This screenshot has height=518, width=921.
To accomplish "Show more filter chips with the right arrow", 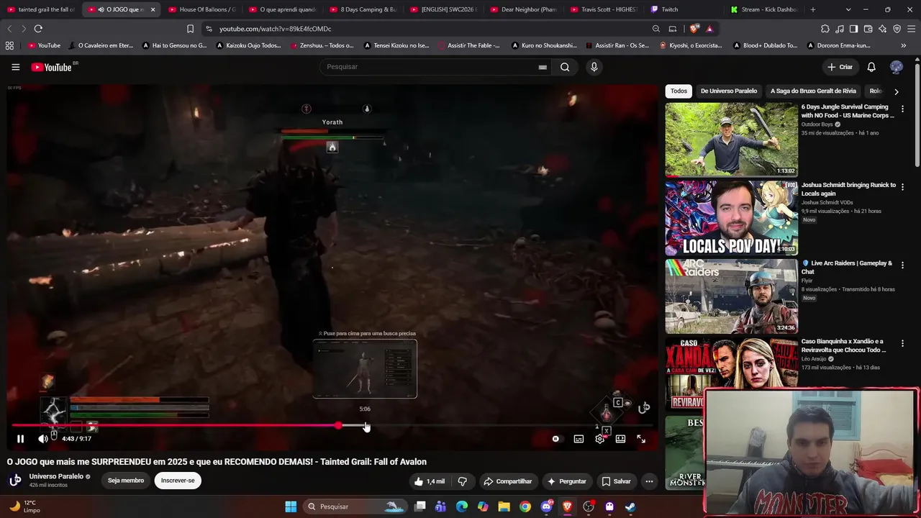I will tap(896, 91).
